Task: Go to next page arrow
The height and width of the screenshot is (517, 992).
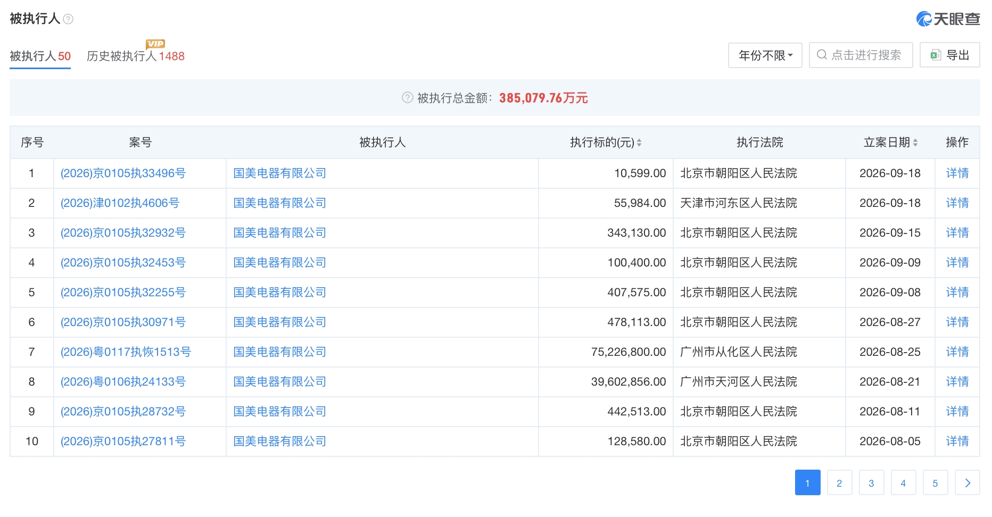Action: [968, 483]
